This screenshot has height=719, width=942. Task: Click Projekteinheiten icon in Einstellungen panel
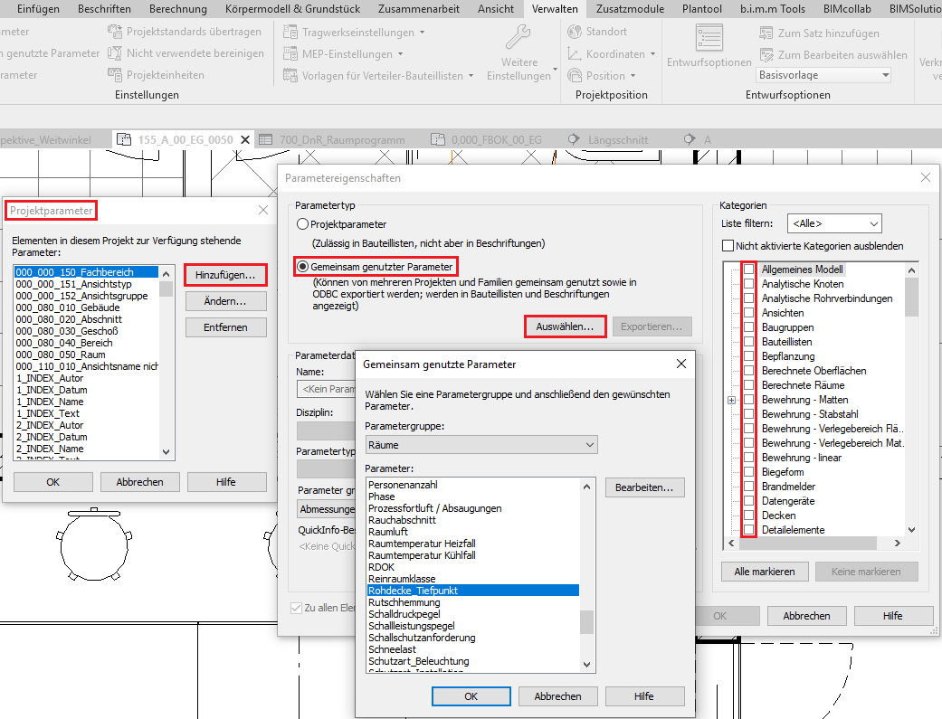114,75
